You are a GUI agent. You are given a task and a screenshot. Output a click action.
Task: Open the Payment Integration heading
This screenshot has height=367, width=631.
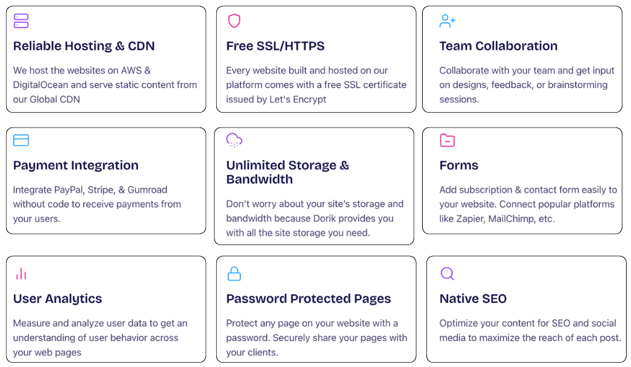click(76, 166)
